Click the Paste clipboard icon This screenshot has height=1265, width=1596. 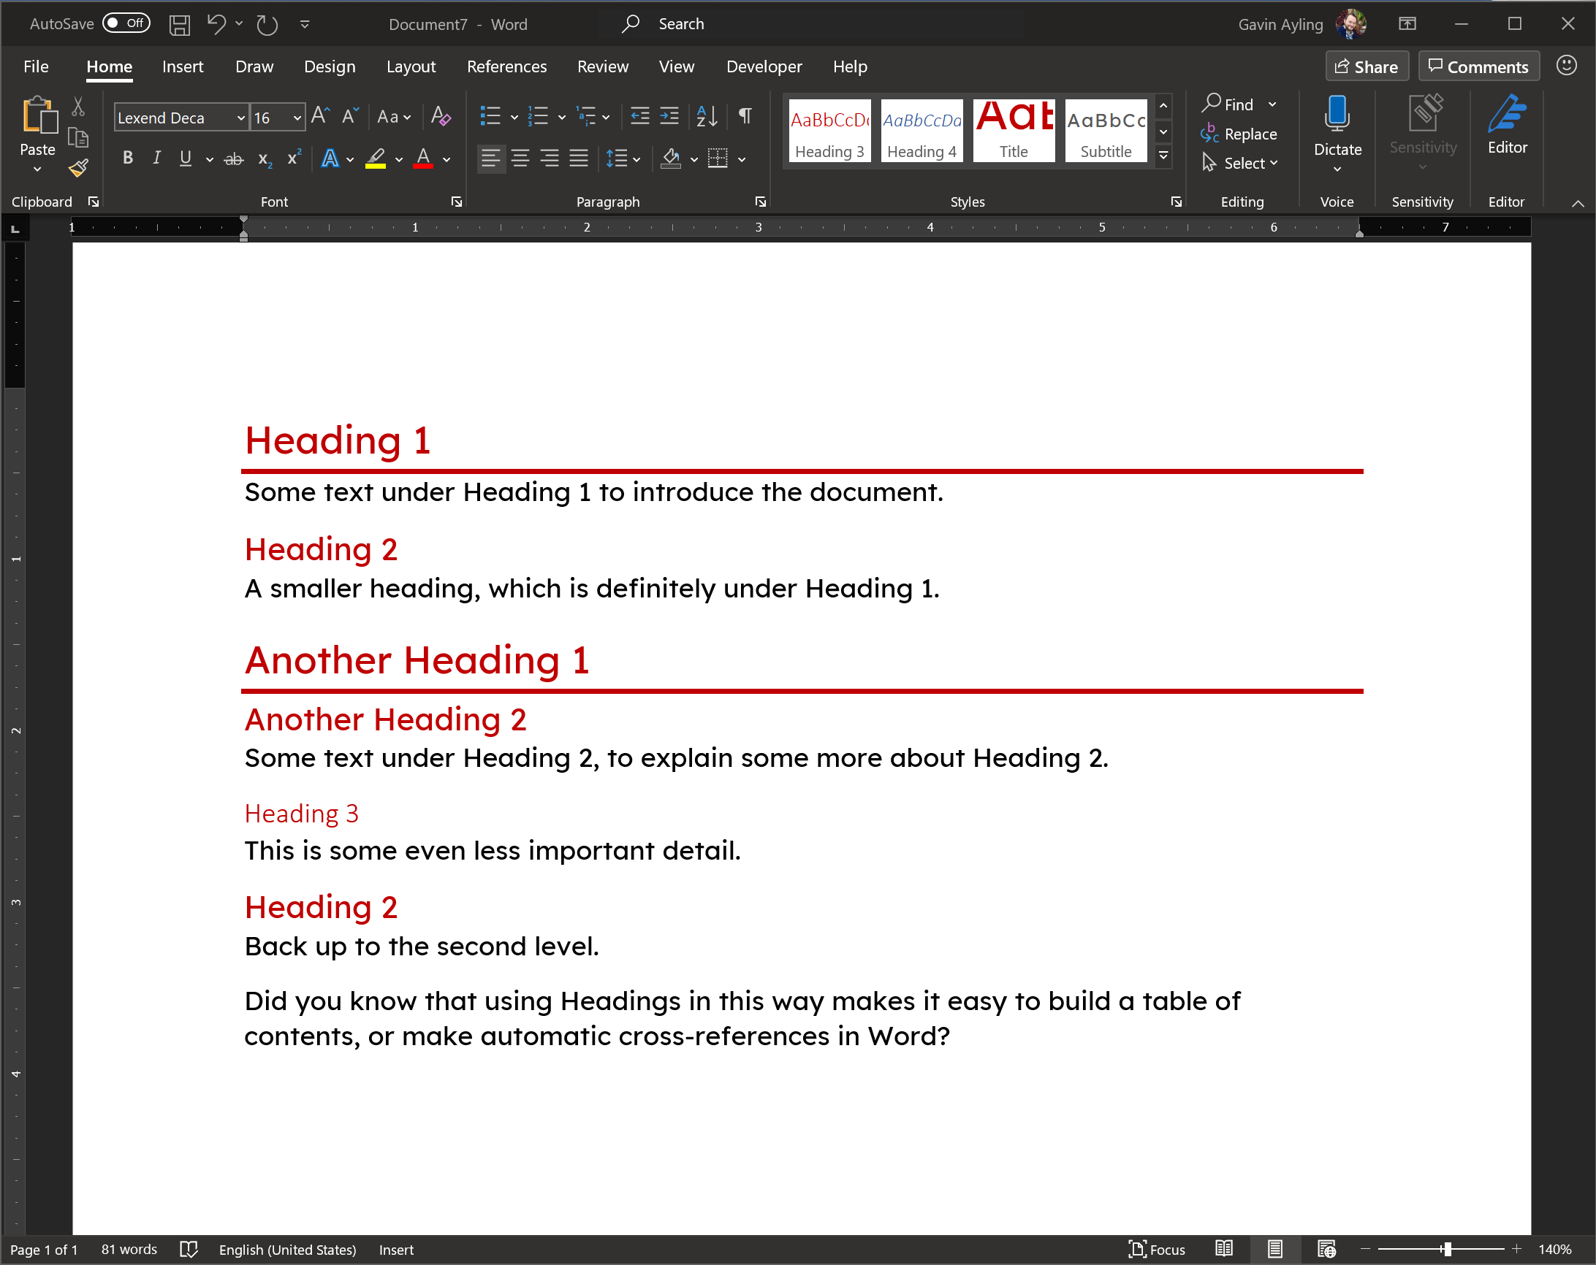point(39,116)
